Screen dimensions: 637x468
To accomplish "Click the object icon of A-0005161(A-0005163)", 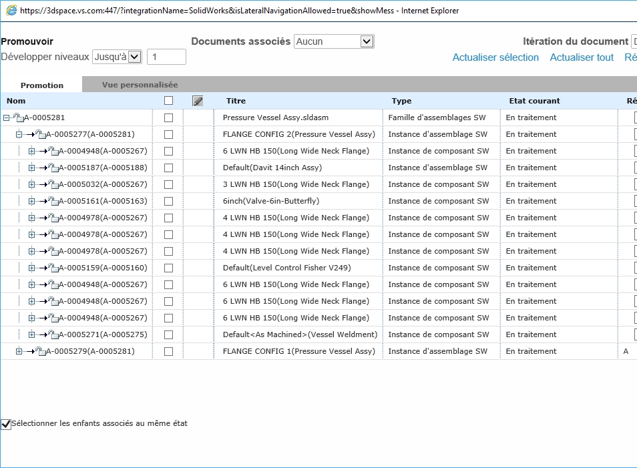I will [53, 201].
